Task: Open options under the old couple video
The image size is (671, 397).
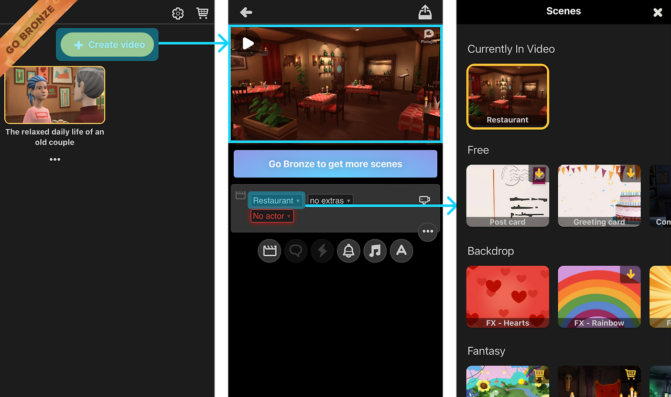Action: pos(55,159)
